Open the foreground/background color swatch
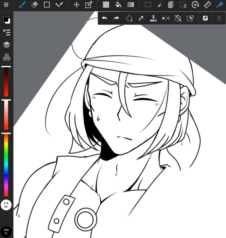The image size is (226, 238). [7, 20]
